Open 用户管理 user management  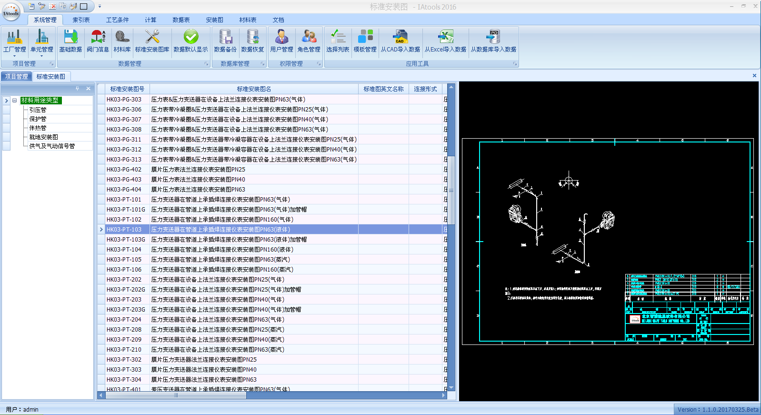281,41
